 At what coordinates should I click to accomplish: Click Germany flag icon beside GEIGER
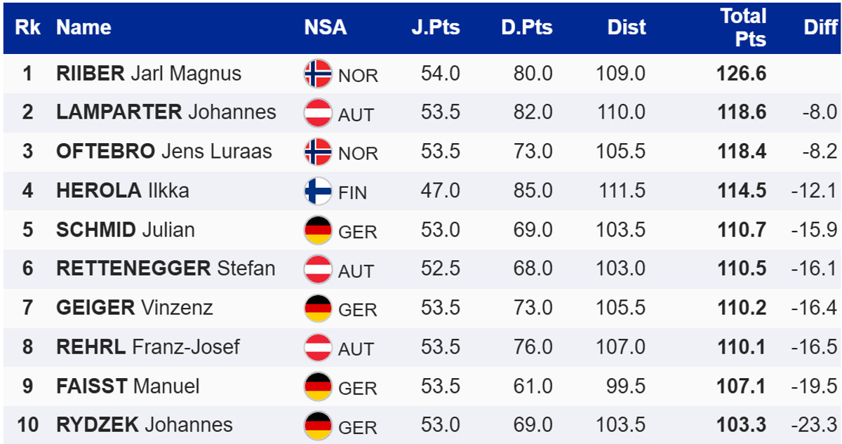tap(318, 308)
